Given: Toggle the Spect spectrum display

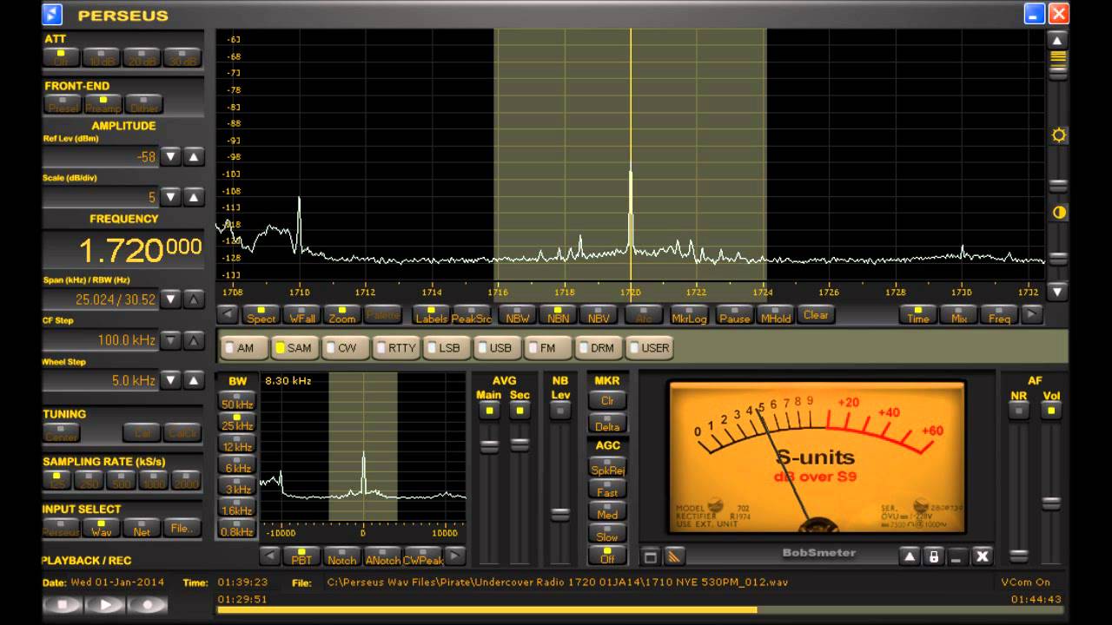Looking at the screenshot, I should [261, 314].
